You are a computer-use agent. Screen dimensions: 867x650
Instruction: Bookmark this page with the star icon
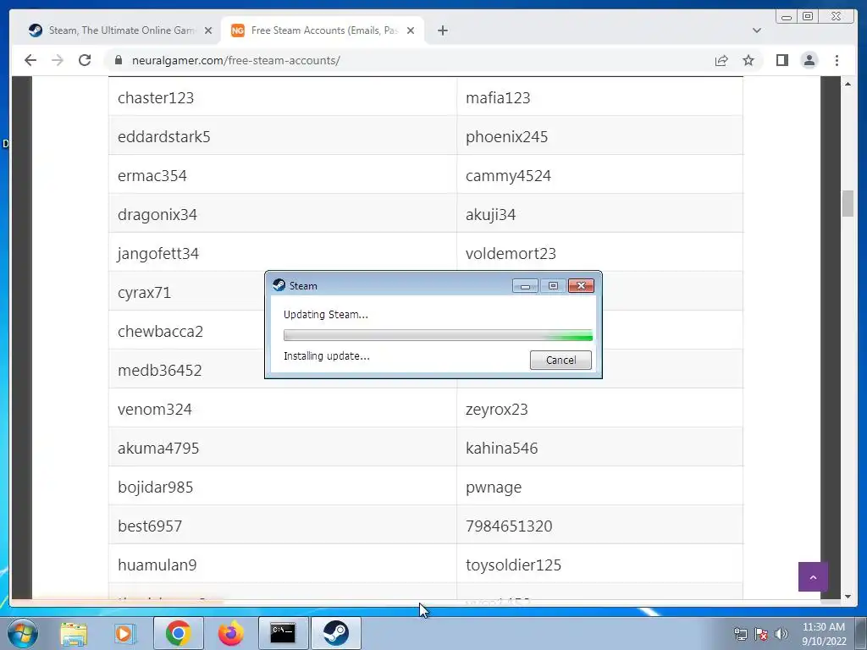pos(748,60)
